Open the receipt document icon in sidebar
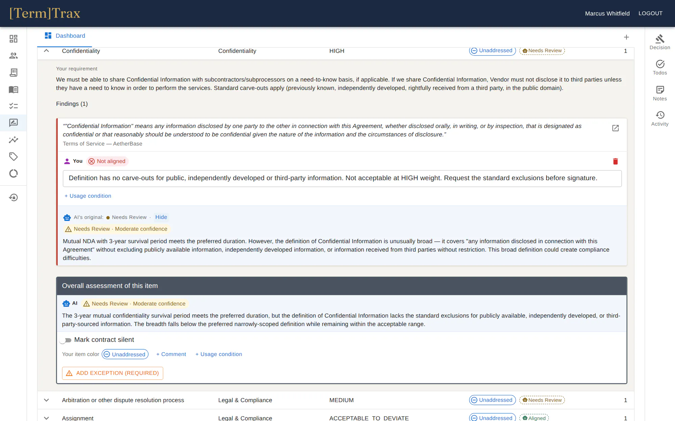The image size is (675, 421). coord(13,72)
